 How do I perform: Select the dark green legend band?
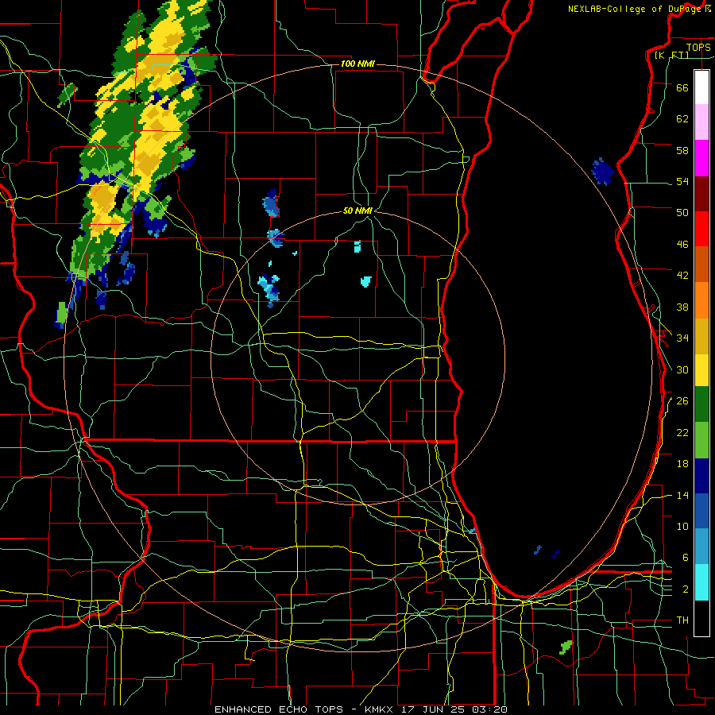click(x=701, y=404)
